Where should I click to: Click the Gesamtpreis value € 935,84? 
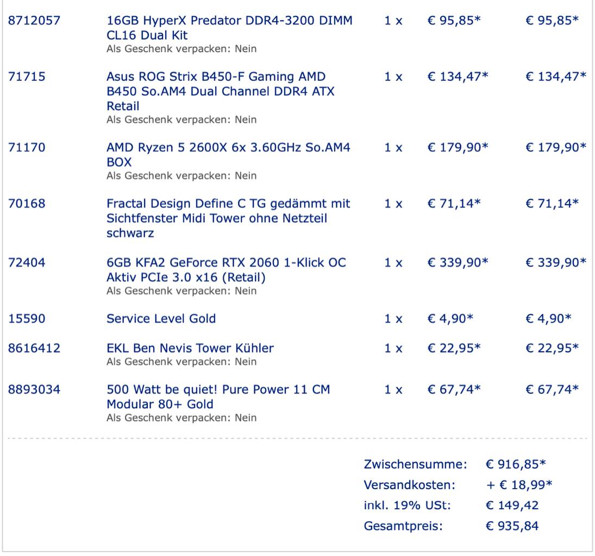(x=512, y=526)
